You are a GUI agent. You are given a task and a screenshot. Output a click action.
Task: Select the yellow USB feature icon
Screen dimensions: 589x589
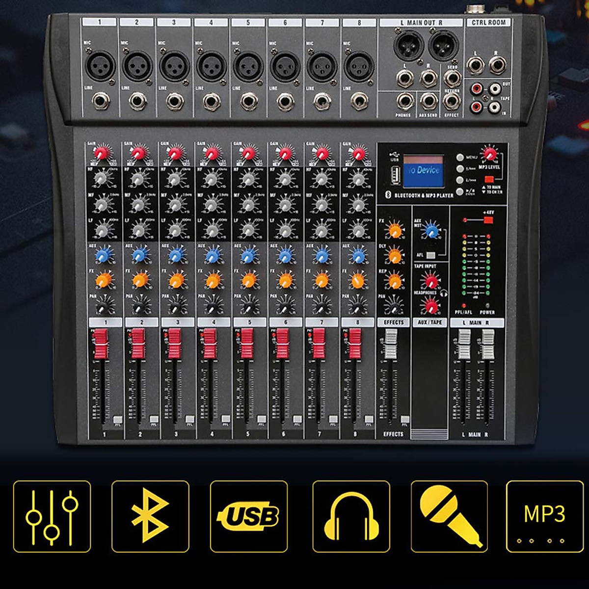click(x=249, y=516)
